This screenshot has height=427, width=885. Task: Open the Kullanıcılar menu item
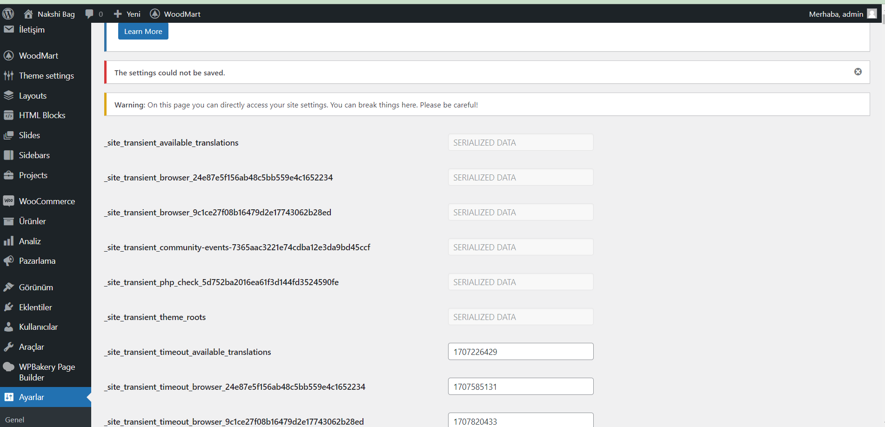[46, 327]
